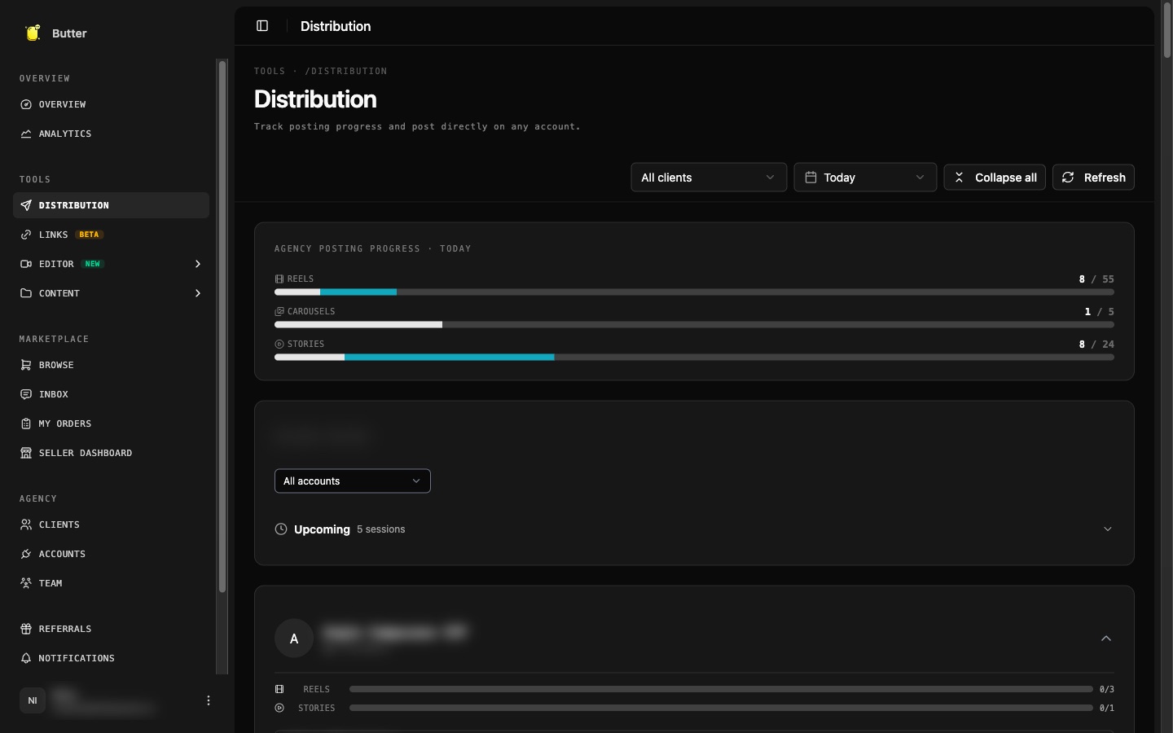The width and height of the screenshot is (1173, 733).
Task: Click the Clients people icon
Action: [x=26, y=525]
